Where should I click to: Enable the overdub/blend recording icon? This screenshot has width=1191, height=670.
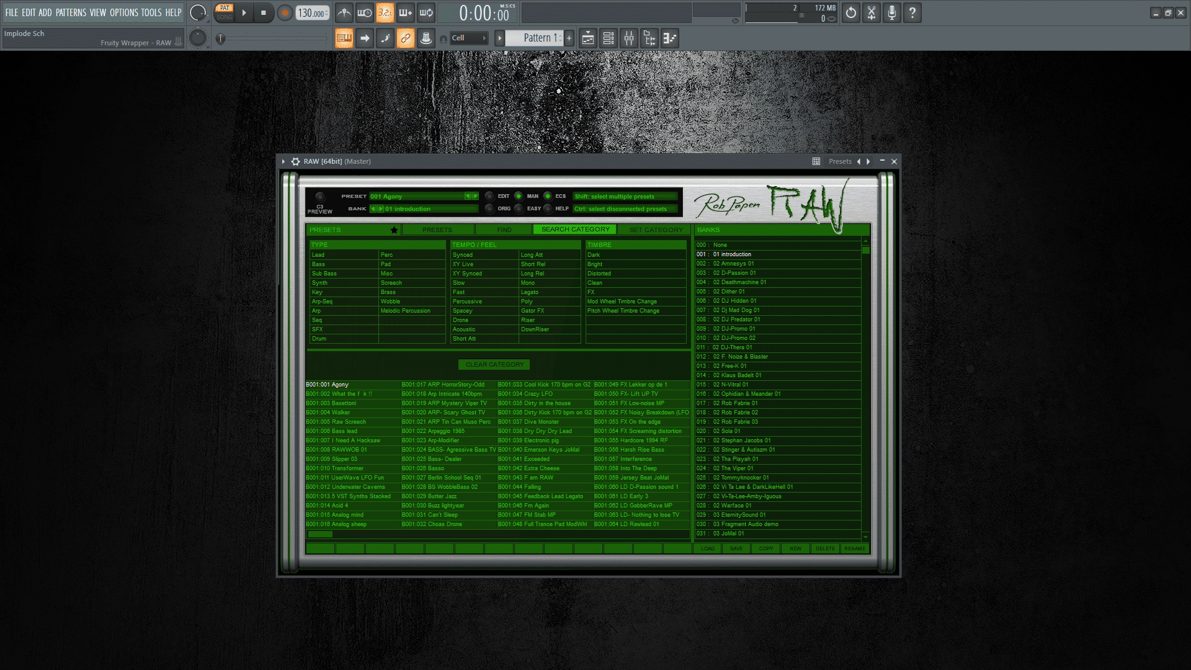pos(405,12)
